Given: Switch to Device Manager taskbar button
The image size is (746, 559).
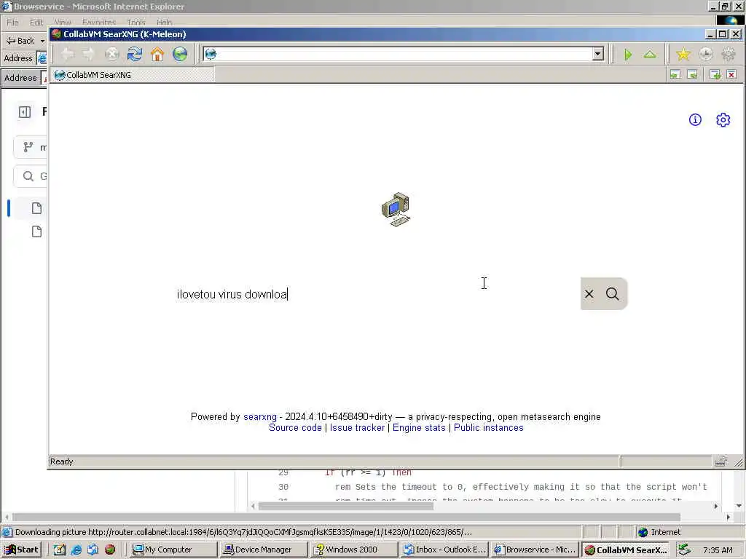Looking at the screenshot, I should (x=263, y=550).
